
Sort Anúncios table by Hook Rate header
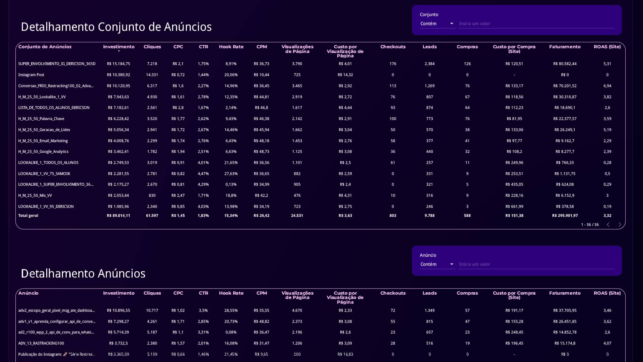[x=231, y=293]
